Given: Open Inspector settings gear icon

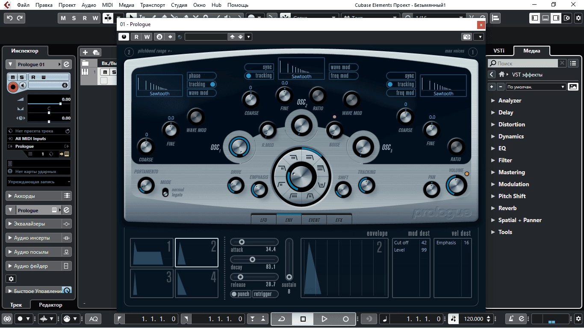Looking at the screenshot, I should 12,279.
